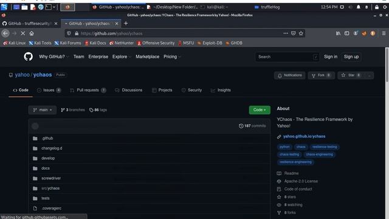Switch to Insights tab
Screen dimensions: 389x219
pos(221,90)
